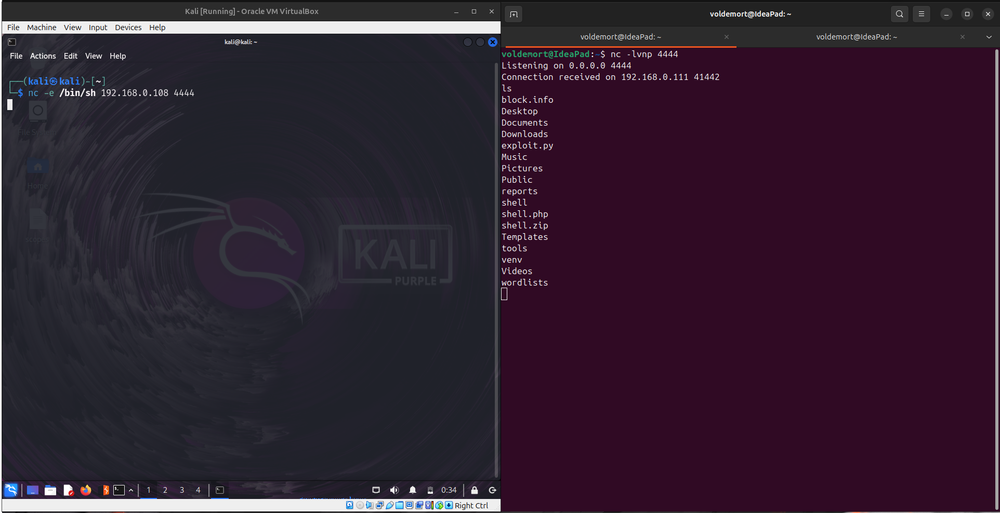Open VirtualBox Help menu

pos(157,28)
